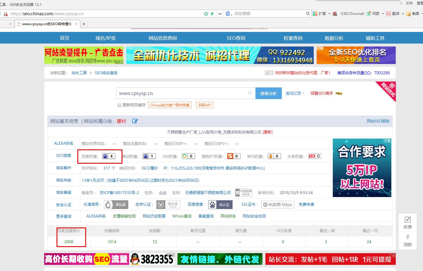Enable the 更新网页缓存 checkbox
Image resolution: width=423 pixels, height=271 pixels.
pyautogui.click(x=119, y=105)
